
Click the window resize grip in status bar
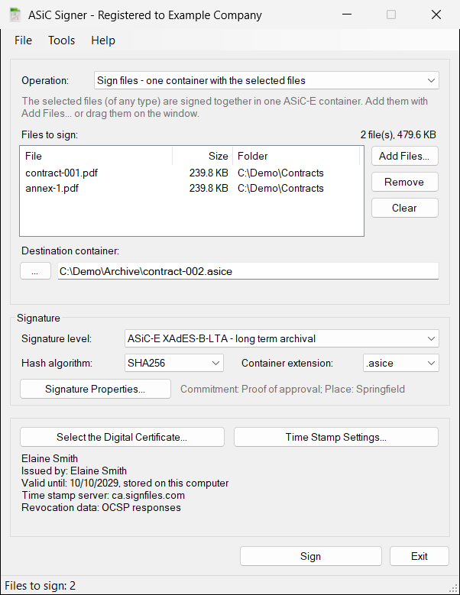click(x=453, y=588)
